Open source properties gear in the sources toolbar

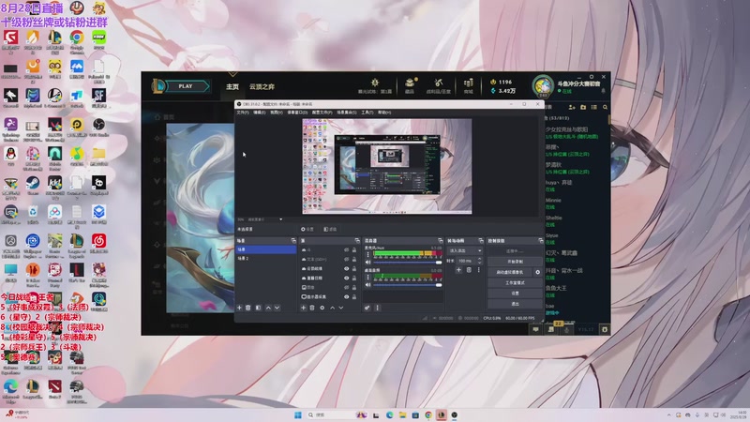tap(322, 308)
